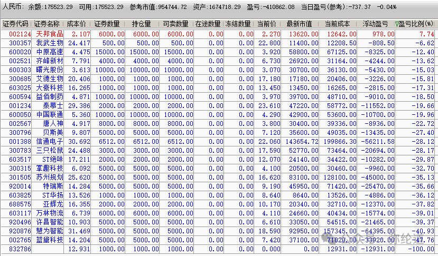Viewport: 438px width, 256px height.
Task: Click the 在途数量 column header
Action: [208, 24]
